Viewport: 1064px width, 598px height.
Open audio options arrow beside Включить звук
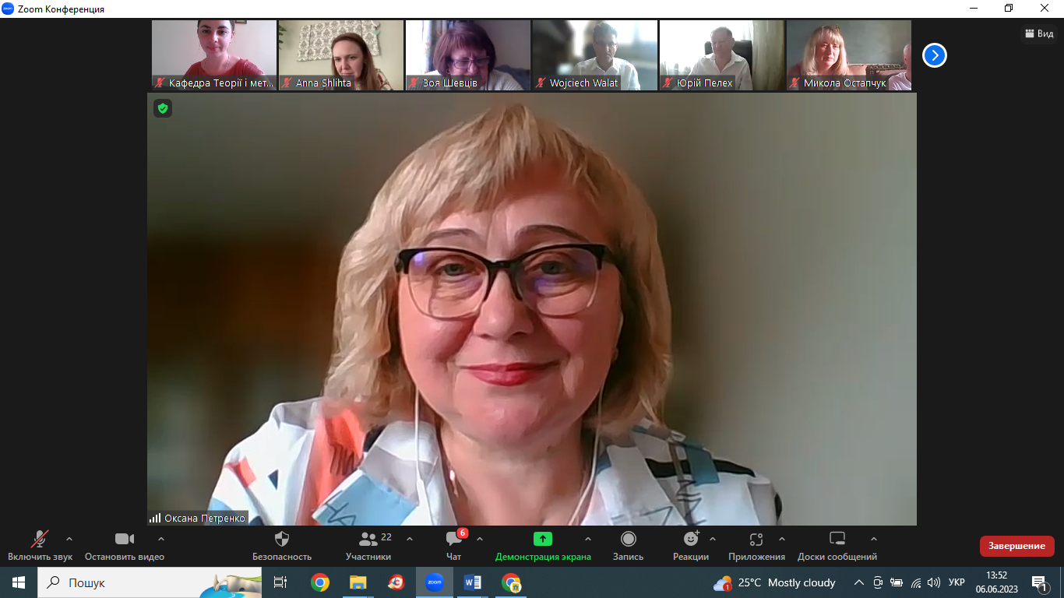pos(69,539)
